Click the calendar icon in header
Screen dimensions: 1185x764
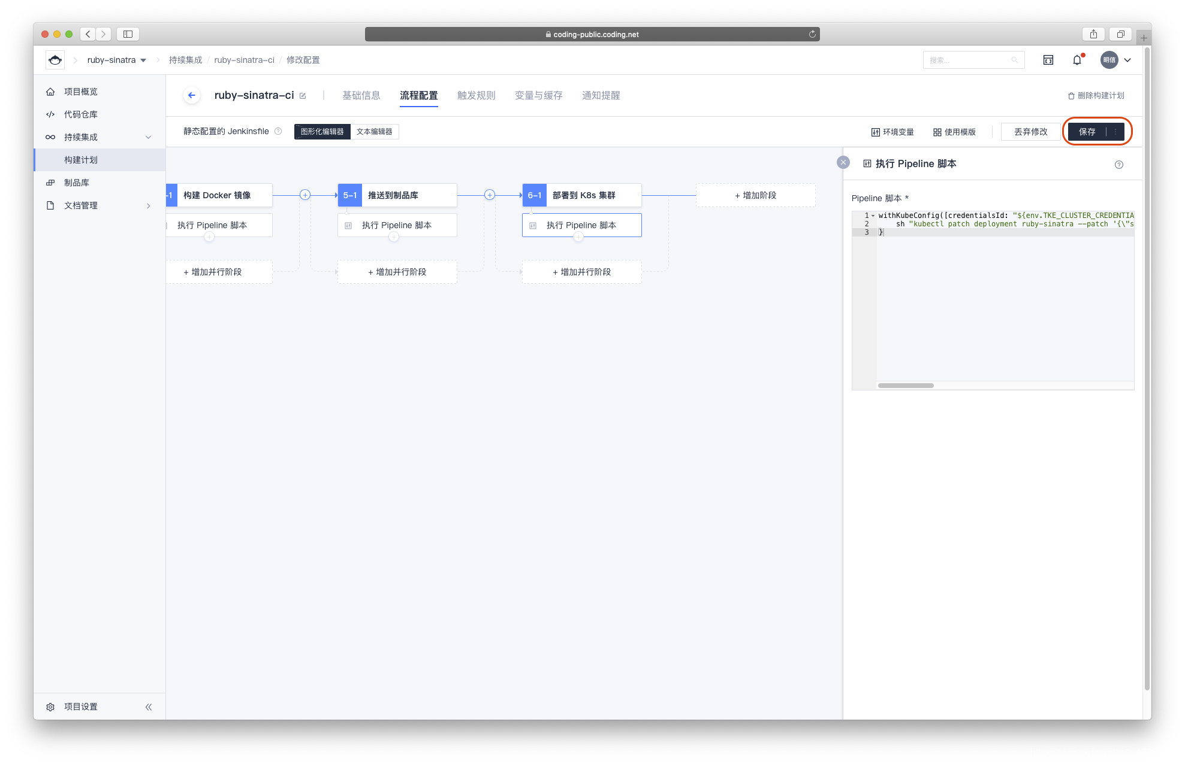point(1048,60)
